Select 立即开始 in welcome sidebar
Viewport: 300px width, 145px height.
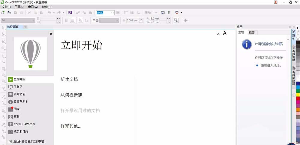[30, 79]
